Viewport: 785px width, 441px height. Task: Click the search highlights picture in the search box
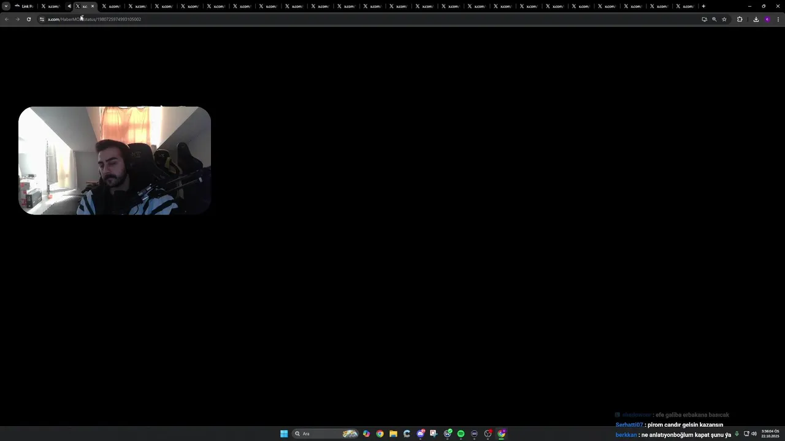click(350, 434)
